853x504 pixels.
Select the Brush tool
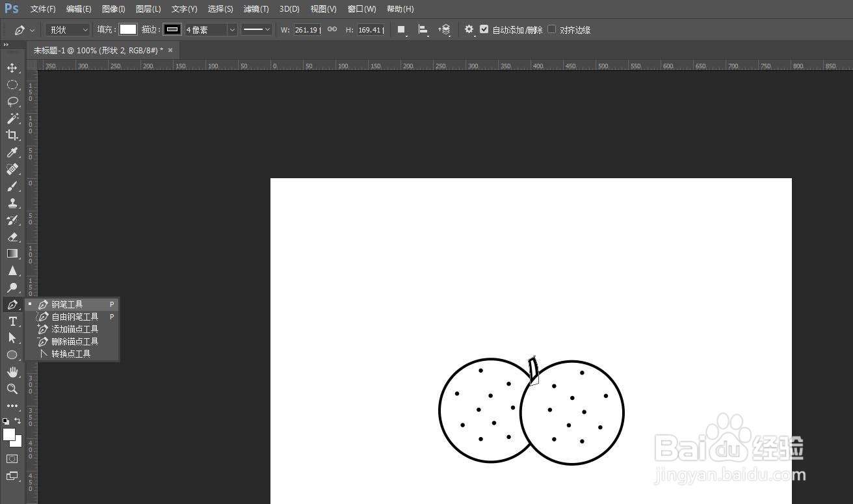tap(12, 186)
